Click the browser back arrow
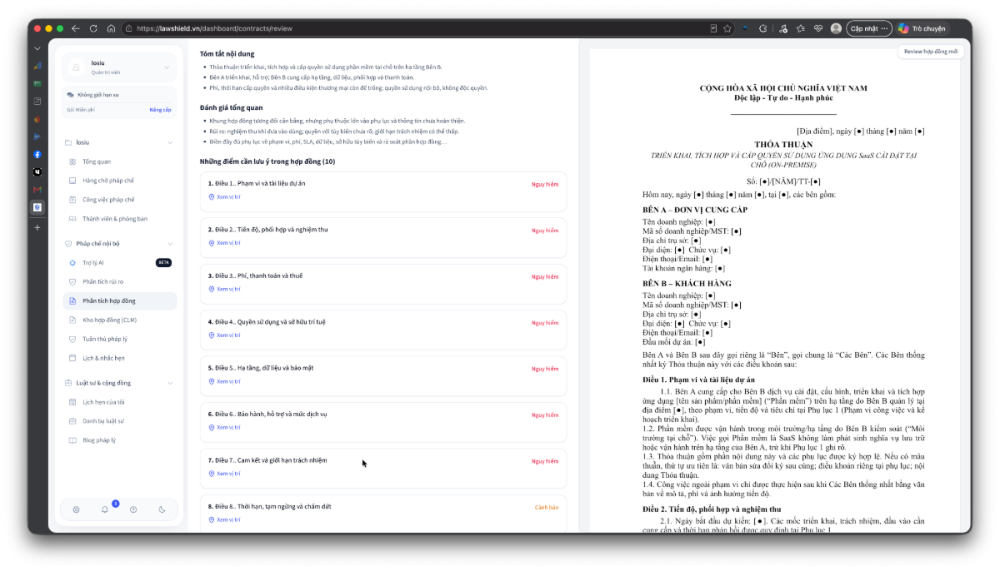This screenshot has width=1000, height=571. [76, 28]
